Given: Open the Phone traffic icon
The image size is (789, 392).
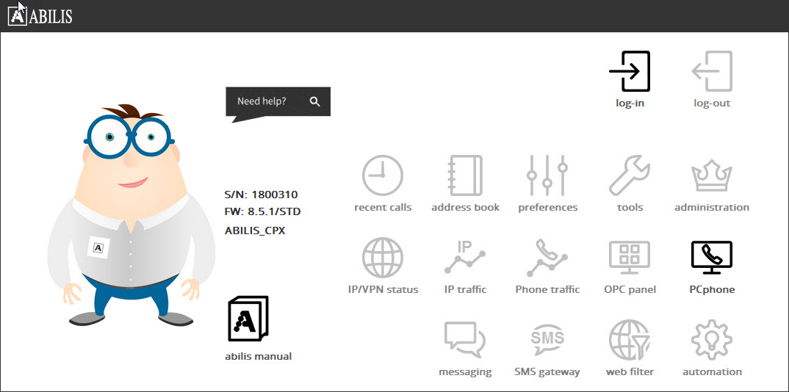Looking at the screenshot, I should [547, 258].
